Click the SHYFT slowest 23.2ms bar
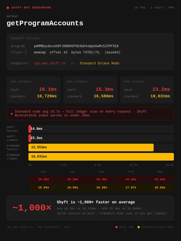181x241 pixels. click(x=30, y=138)
